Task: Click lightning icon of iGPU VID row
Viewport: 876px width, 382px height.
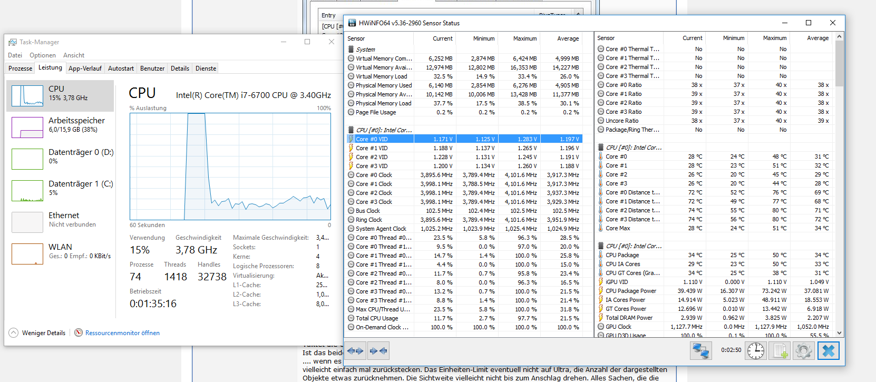Action: 601,282
